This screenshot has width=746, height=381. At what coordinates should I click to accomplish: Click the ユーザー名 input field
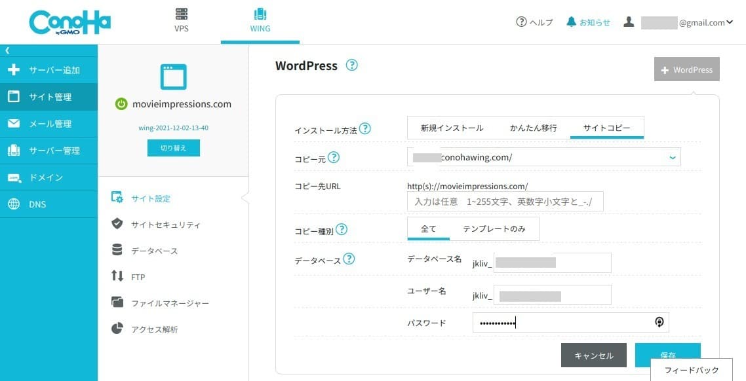pos(553,295)
